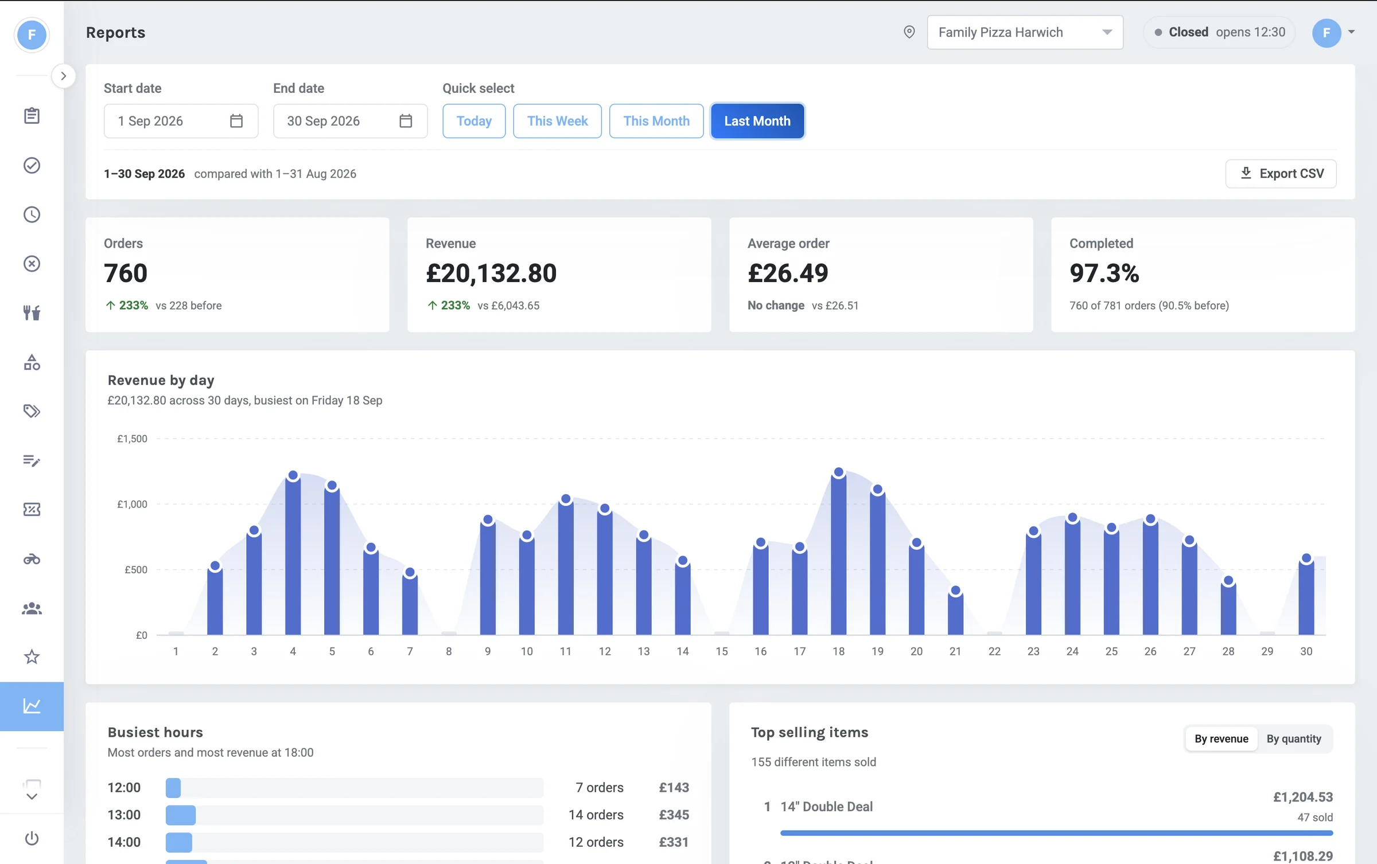Select the This Week quick select
The width and height of the screenshot is (1377, 864).
pyautogui.click(x=557, y=121)
